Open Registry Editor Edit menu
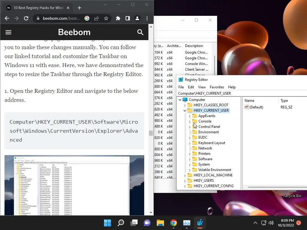307x230 pixels. [x=191, y=87]
